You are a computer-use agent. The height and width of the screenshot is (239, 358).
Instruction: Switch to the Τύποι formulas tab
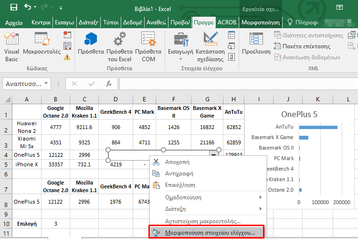111,22
